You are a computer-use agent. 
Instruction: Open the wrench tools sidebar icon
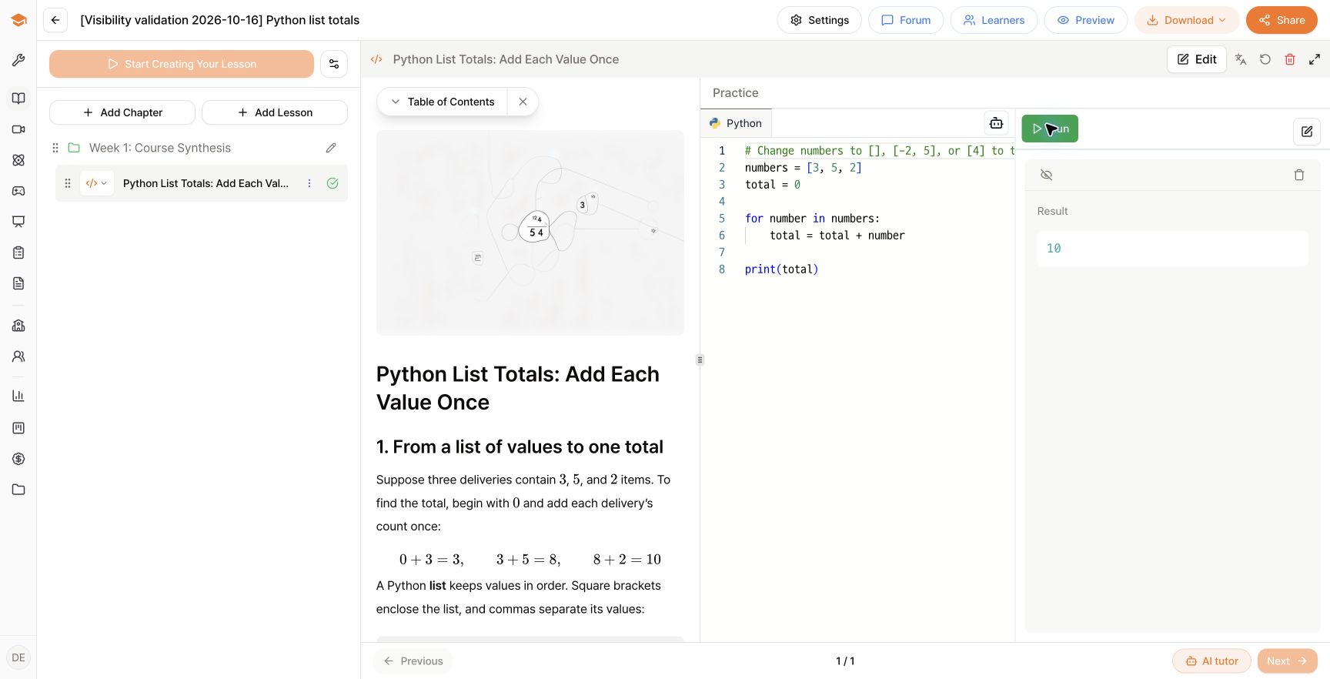pyautogui.click(x=18, y=60)
